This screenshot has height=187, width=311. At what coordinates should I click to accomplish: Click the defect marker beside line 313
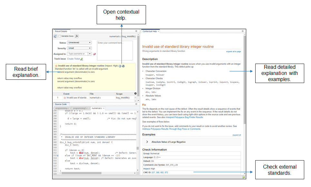tap(58, 155)
